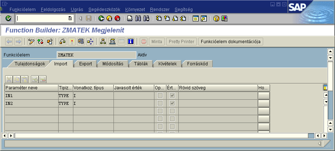
Task: Toggle Display/Change with pencil-glasses icon
Action: click(x=31, y=41)
